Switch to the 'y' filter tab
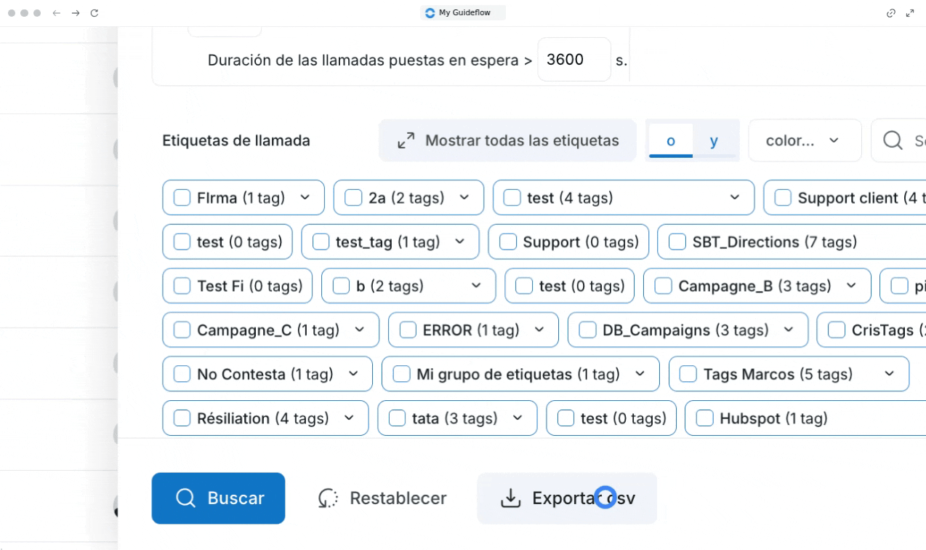Viewport: 926px width, 550px height. point(714,141)
